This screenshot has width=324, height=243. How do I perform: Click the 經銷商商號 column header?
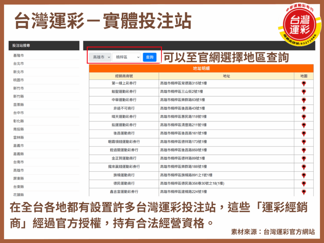click(x=124, y=76)
